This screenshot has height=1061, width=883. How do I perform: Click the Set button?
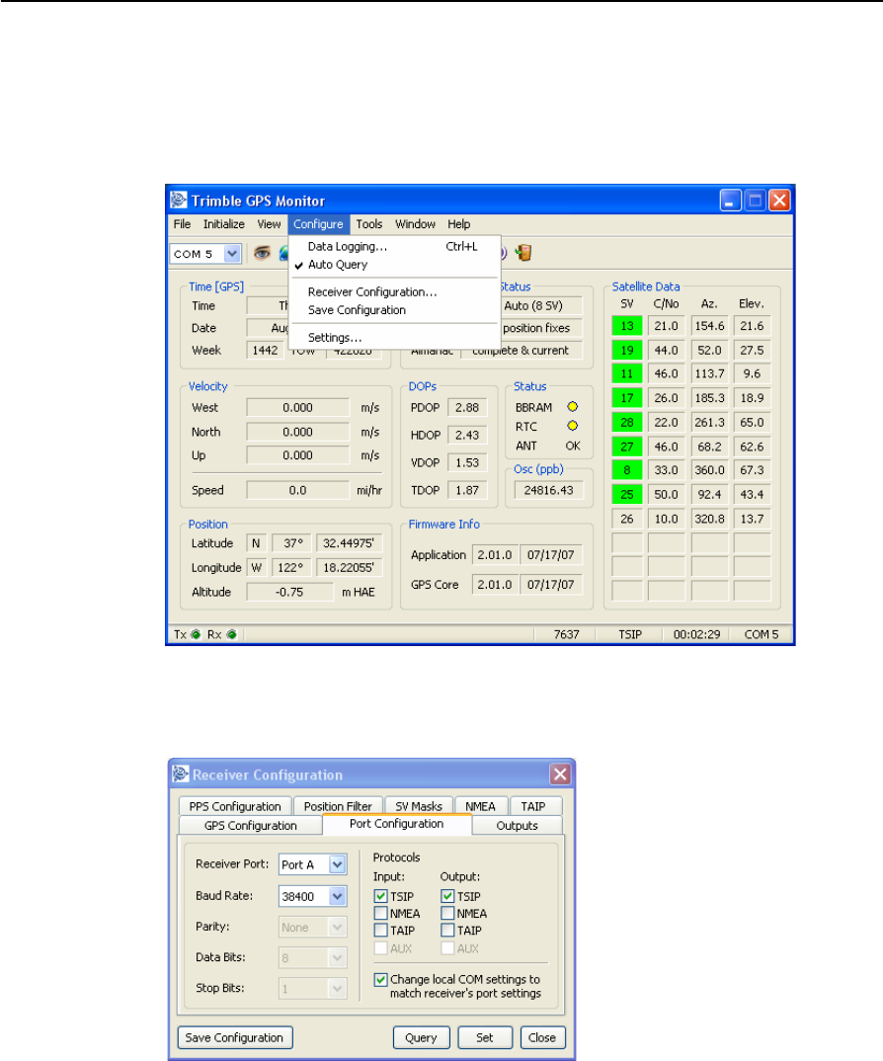pos(485,1037)
